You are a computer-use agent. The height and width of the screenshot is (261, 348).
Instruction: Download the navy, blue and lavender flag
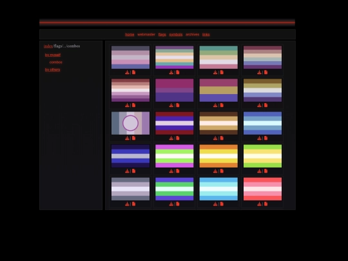pos(127,171)
